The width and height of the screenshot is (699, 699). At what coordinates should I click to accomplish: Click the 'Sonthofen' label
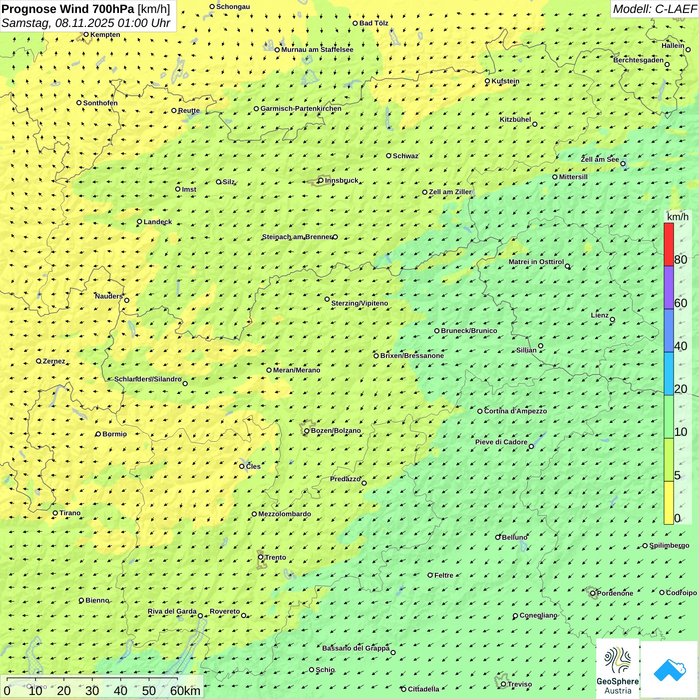tap(100, 103)
